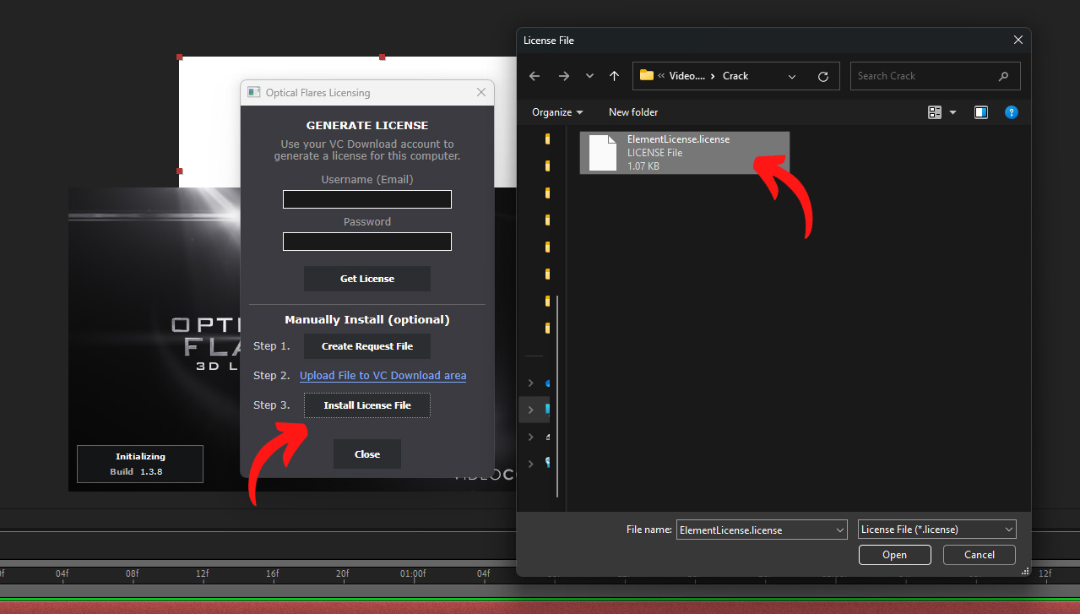1080x614 pixels.
Task: Click the 01:00f timeline marker
Action: pos(413,573)
